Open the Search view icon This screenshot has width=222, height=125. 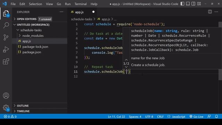(x=6, y=25)
